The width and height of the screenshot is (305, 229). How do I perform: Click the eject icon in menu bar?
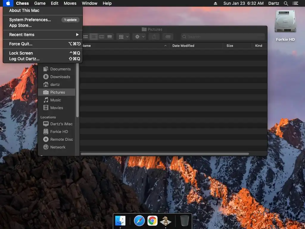(x=215, y=3)
